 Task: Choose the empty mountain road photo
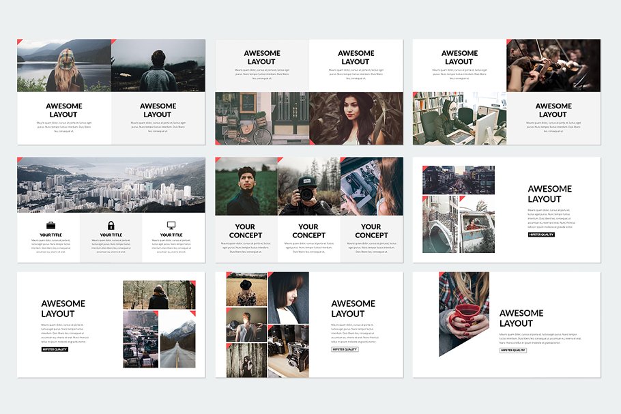click(177, 340)
